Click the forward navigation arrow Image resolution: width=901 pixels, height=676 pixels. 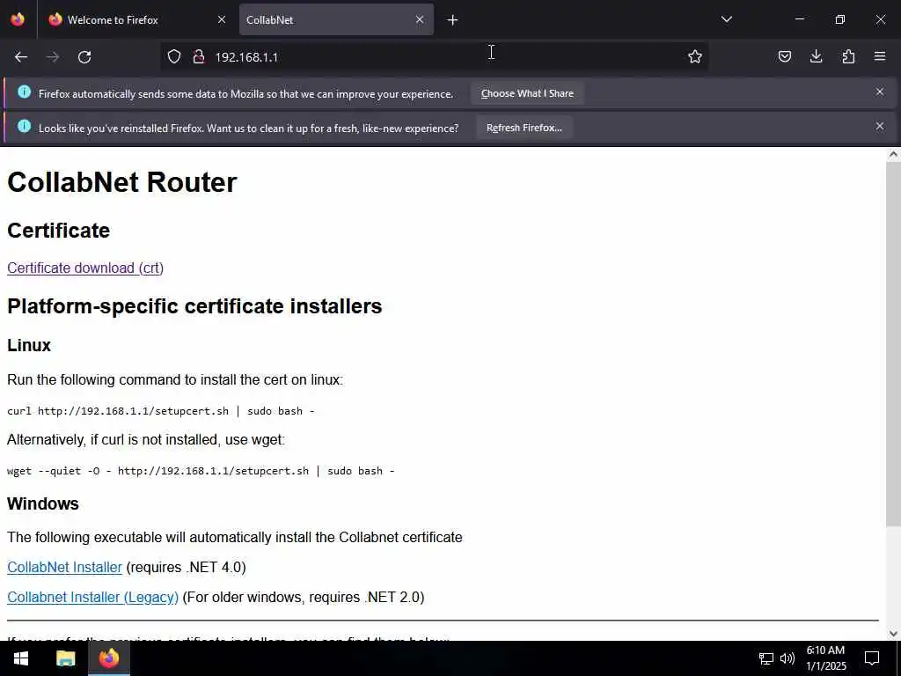click(x=52, y=57)
